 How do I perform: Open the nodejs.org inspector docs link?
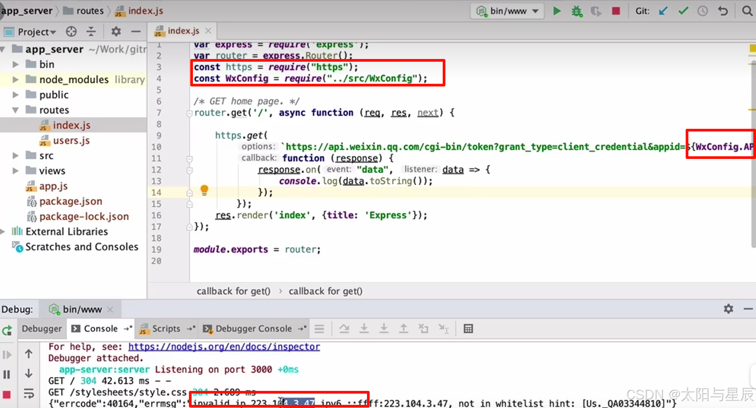click(224, 347)
